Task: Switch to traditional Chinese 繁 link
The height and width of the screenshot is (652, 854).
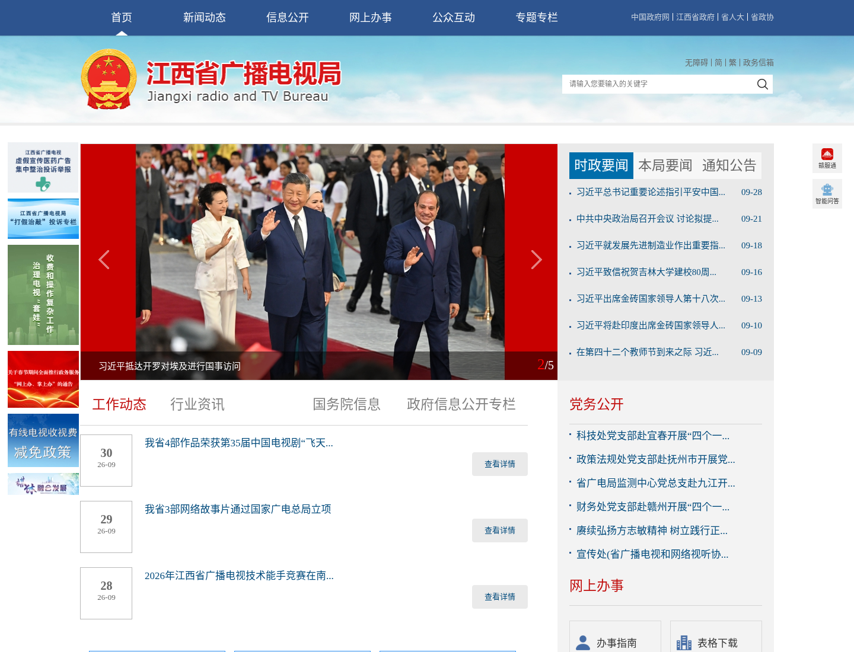Action: (732, 62)
